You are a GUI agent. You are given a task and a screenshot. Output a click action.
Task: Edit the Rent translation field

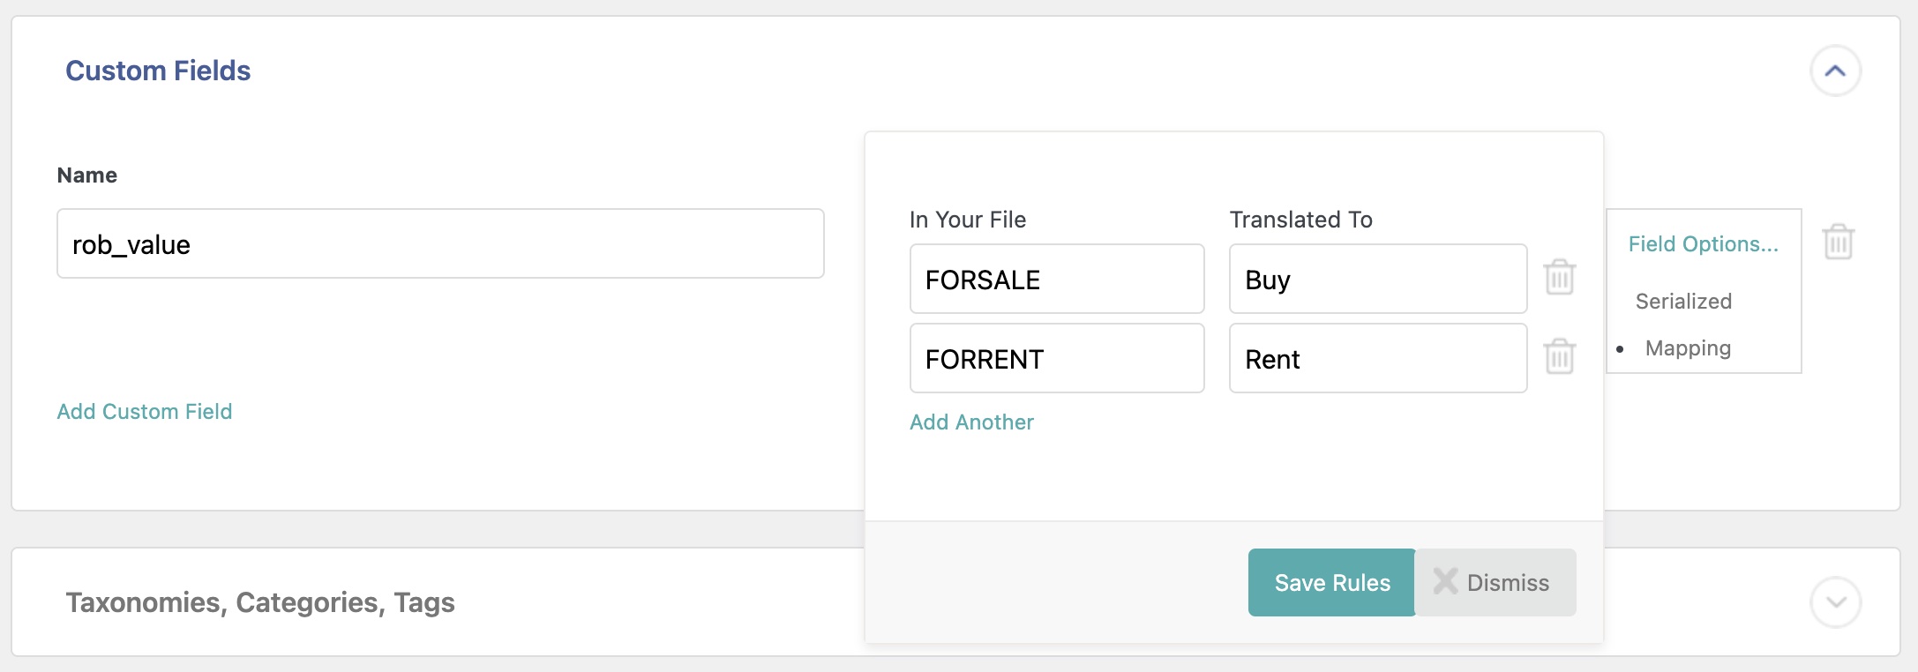(1377, 359)
